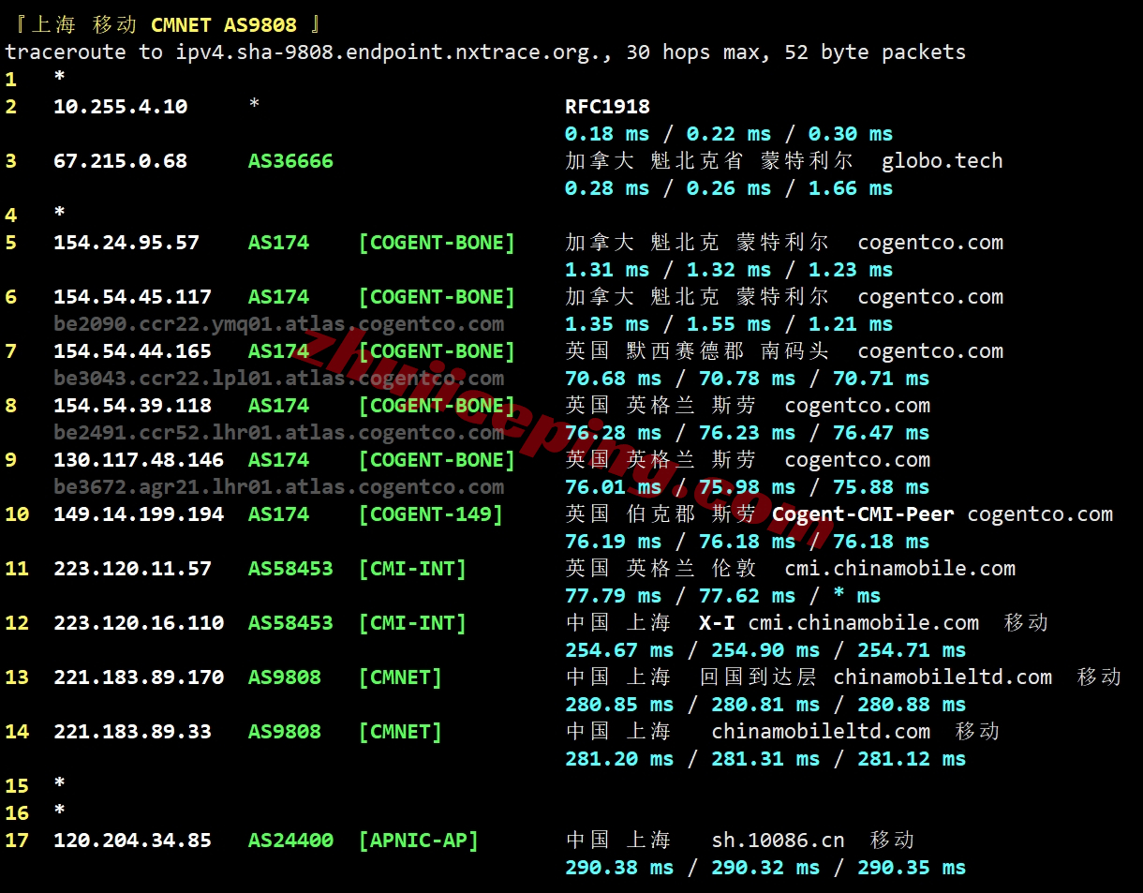
Task: Click the sh.10086.cn domain
Action: (778, 841)
